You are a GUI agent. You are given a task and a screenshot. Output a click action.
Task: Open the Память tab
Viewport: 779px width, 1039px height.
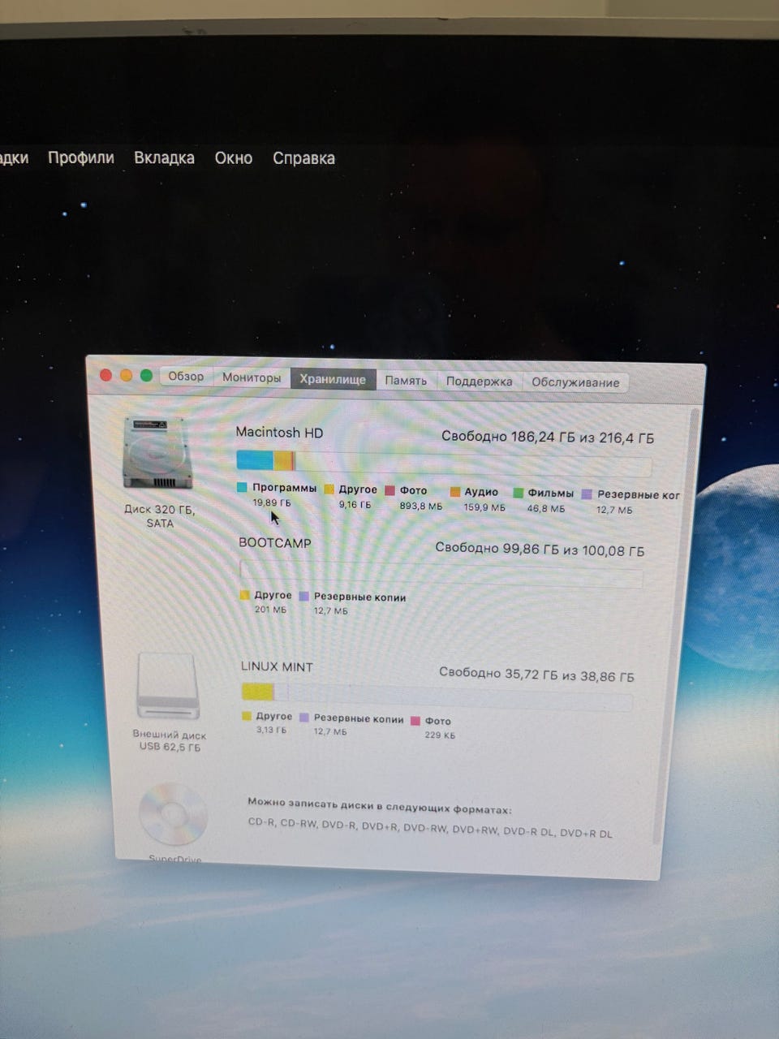[x=406, y=380]
